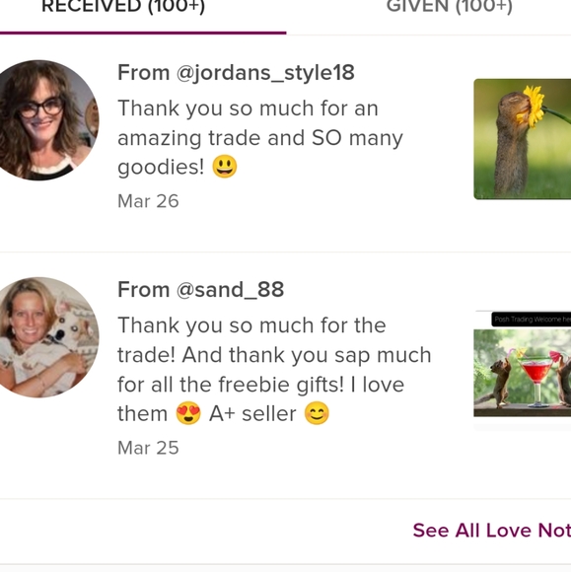This screenshot has height=572, width=571.
Task: Open the squirrel smelling yellow flower listing image
Action: pyautogui.click(x=522, y=139)
